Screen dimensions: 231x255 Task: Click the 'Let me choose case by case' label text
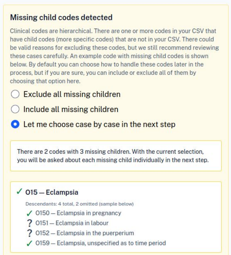[99, 125]
